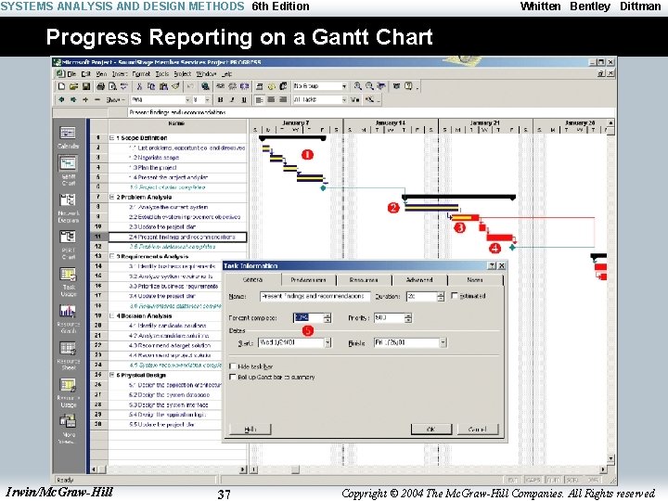Toggle Bold formatting

[220, 99]
